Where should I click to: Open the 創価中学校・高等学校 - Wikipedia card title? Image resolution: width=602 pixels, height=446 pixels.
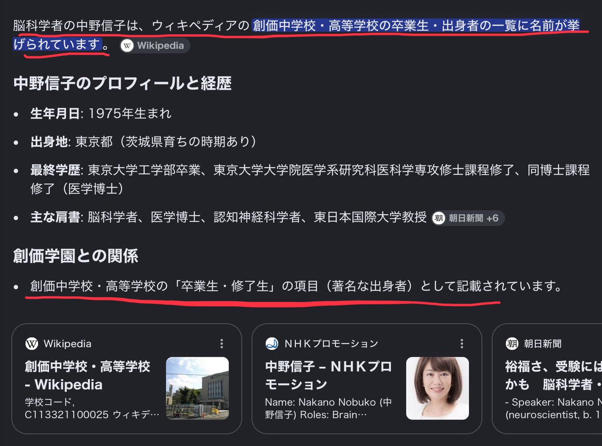click(x=87, y=375)
